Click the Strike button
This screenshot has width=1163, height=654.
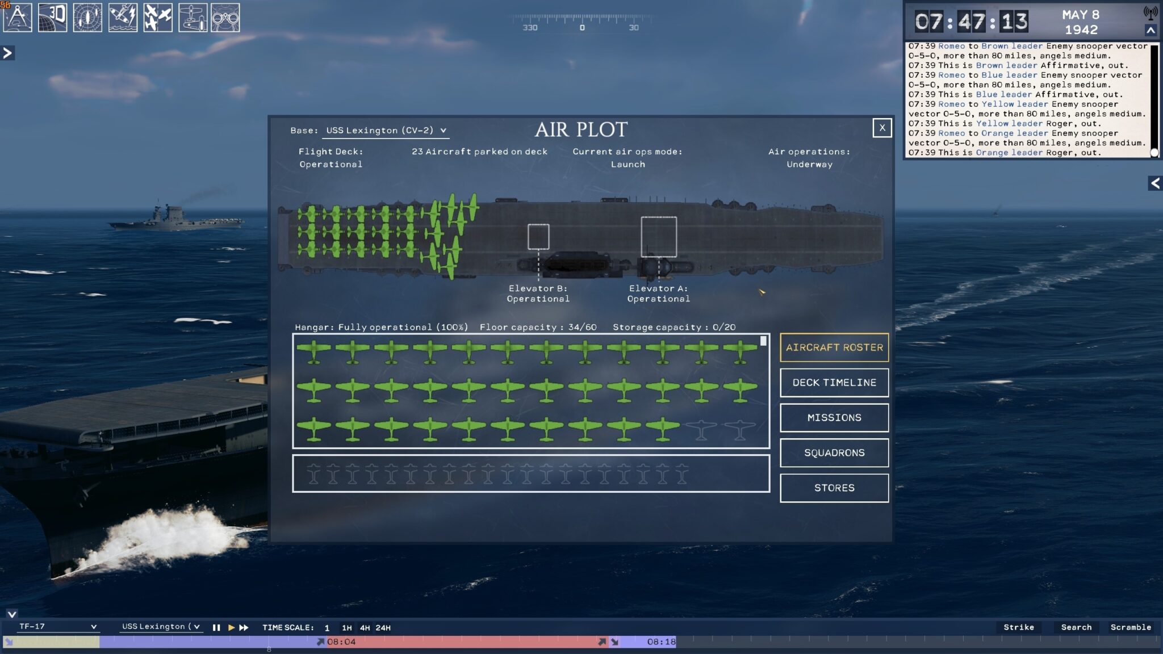coord(1018,627)
